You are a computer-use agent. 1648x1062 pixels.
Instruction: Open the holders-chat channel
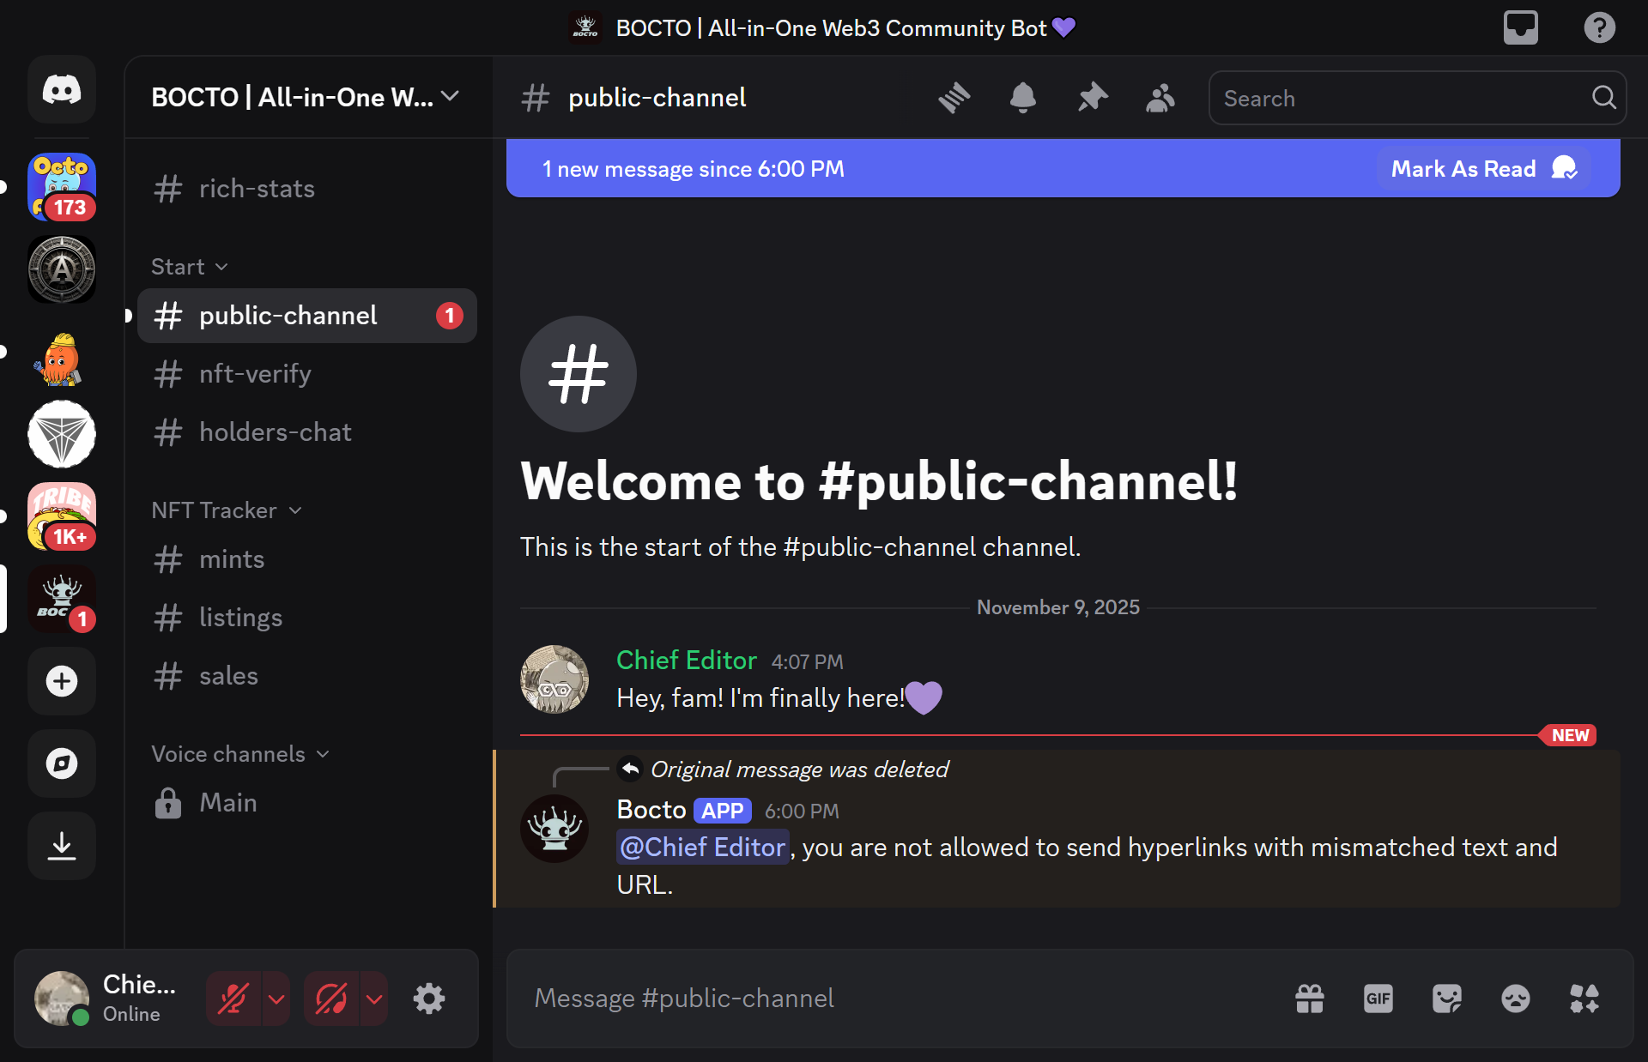[275, 432]
